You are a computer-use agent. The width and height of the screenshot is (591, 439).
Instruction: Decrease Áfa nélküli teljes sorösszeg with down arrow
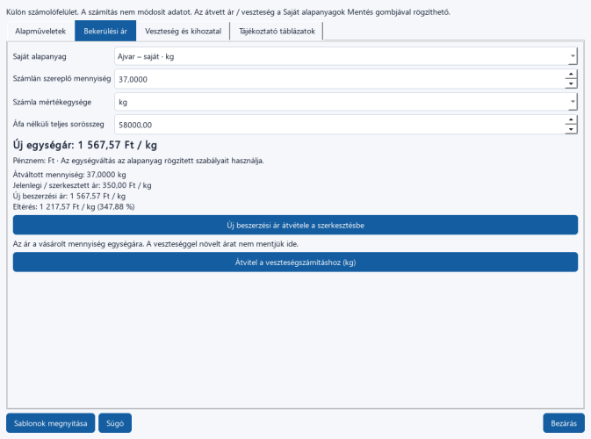pyautogui.click(x=571, y=129)
